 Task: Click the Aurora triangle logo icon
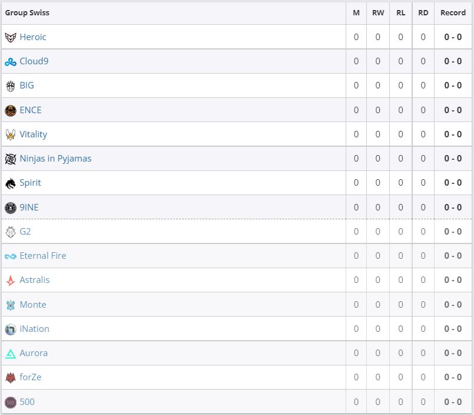click(11, 353)
